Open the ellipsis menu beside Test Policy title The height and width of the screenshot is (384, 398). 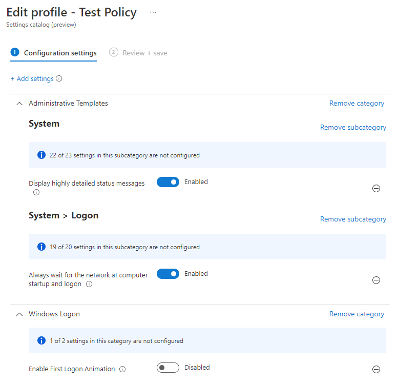153,12
